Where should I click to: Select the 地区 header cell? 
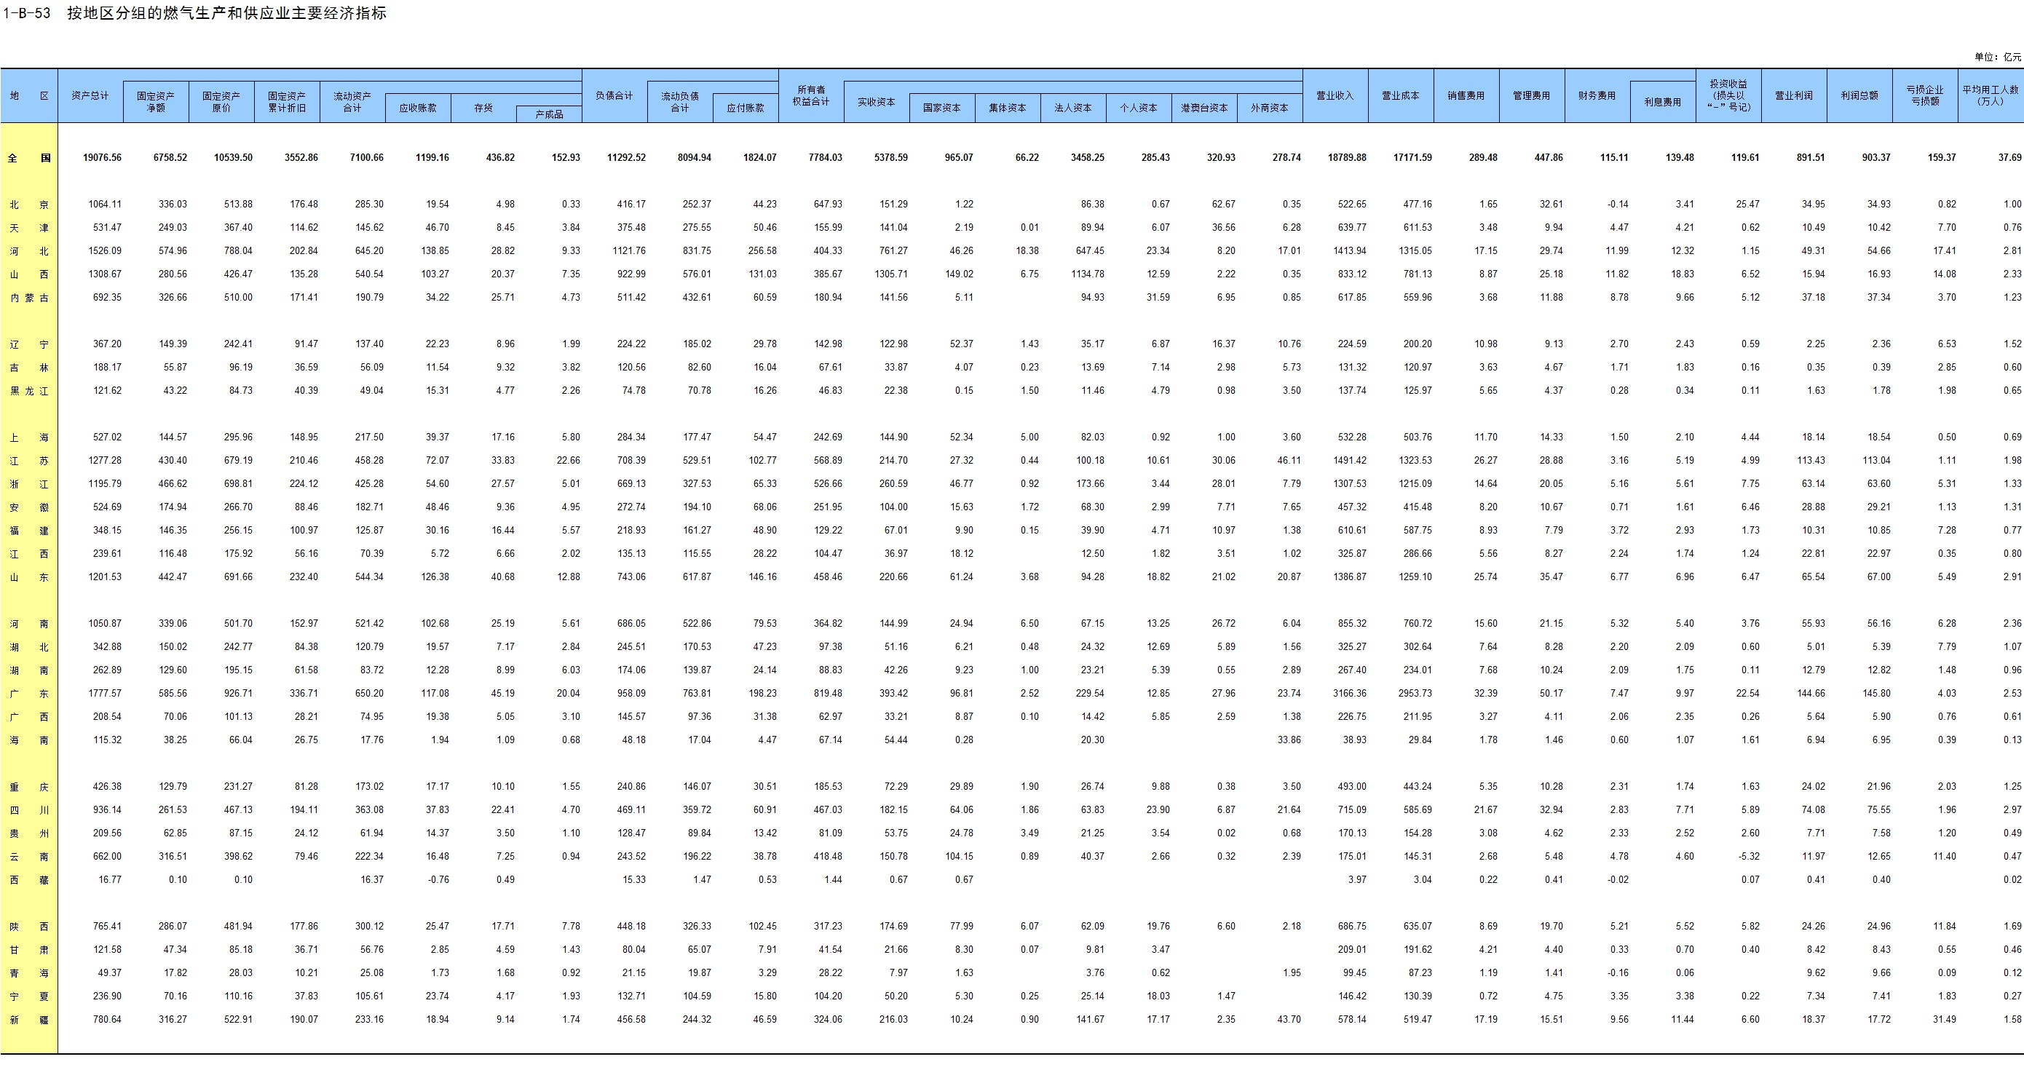tap(28, 96)
